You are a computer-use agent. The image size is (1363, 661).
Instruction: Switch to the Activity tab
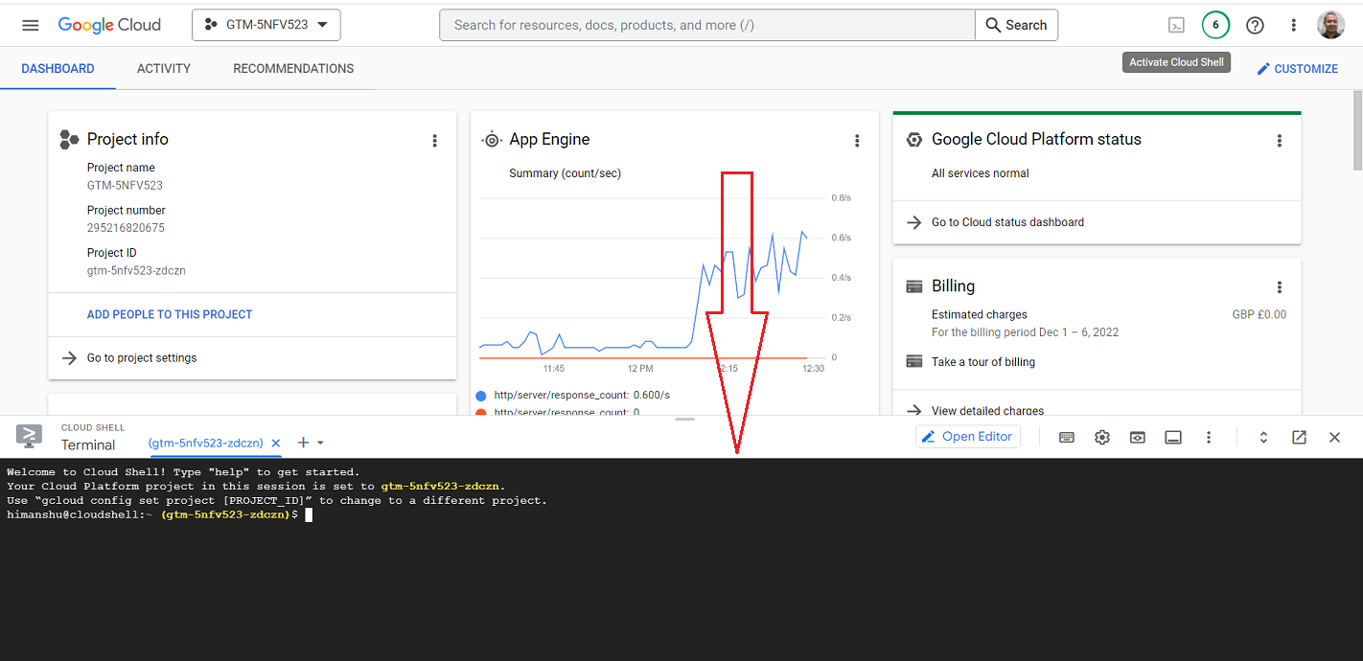[164, 69]
